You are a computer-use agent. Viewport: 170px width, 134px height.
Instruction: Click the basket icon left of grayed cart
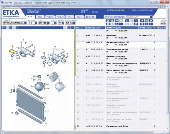click(127, 21)
